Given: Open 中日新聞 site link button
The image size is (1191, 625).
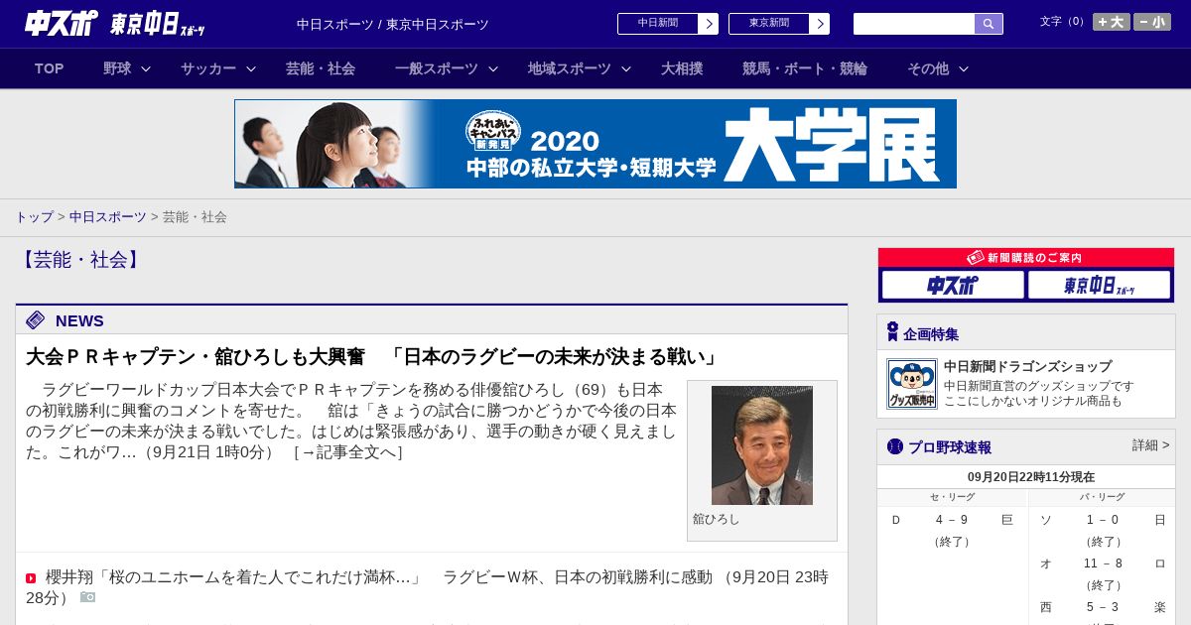Looking at the screenshot, I should (x=668, y=24).
